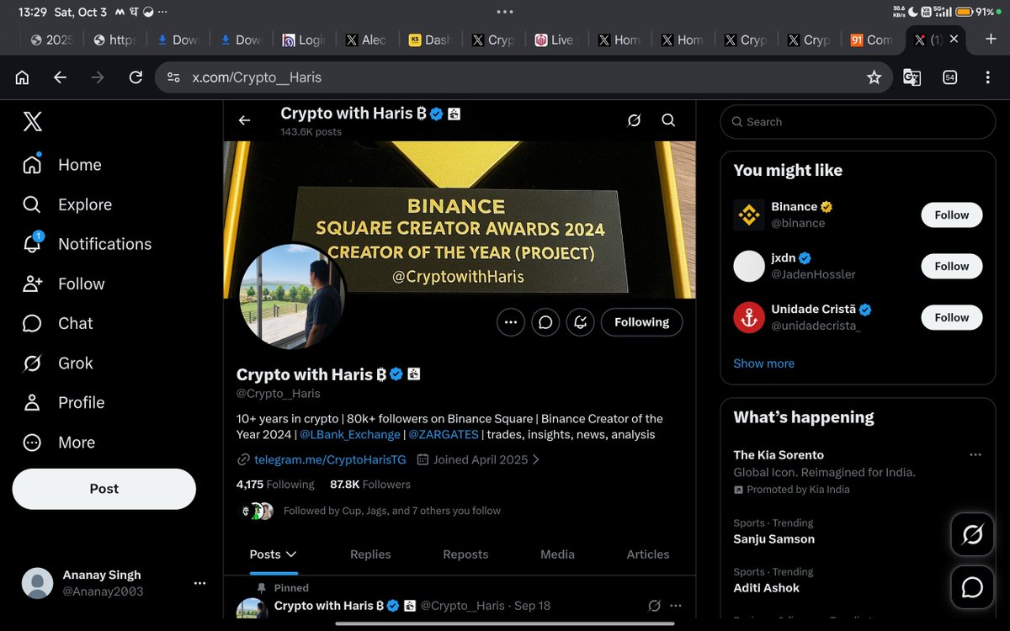Switch to the Media tab
This screenshot has width=1010, height=631.
[x=557, y=554]
